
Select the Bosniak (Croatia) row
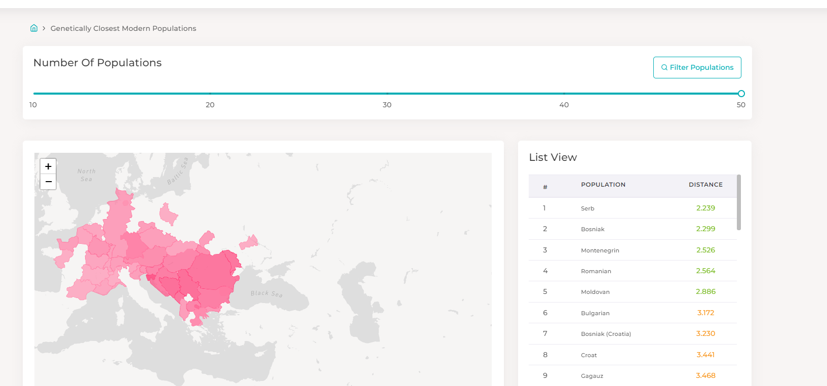tap(633, 334)
